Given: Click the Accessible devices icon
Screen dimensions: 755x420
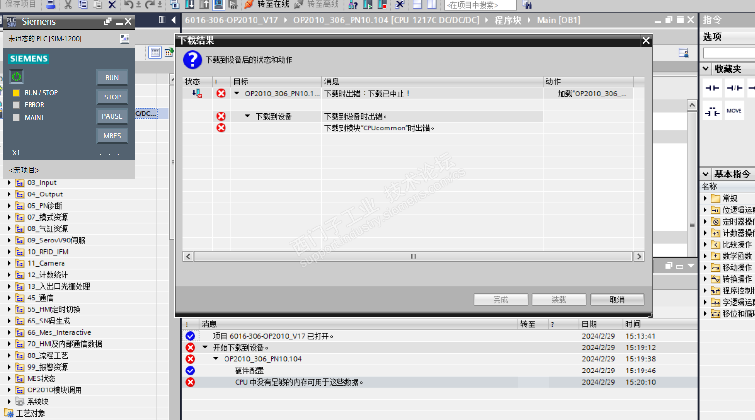Looking at the screenshot, I should [353, 5].
